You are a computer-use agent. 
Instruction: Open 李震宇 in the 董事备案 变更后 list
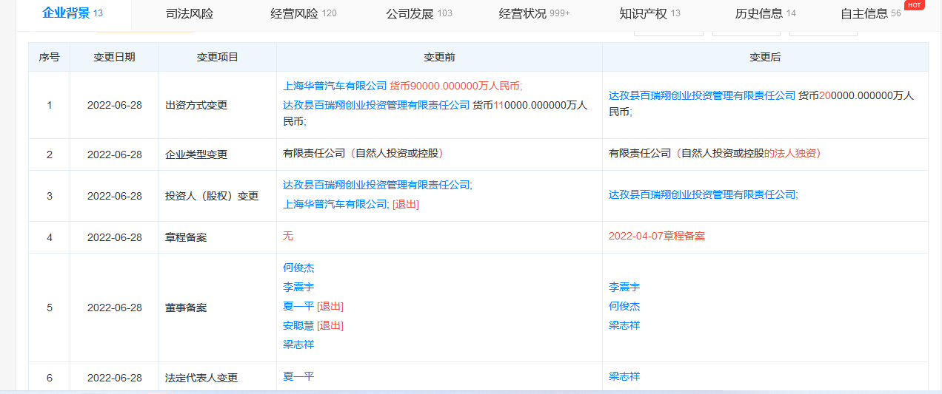click(624, 287)
